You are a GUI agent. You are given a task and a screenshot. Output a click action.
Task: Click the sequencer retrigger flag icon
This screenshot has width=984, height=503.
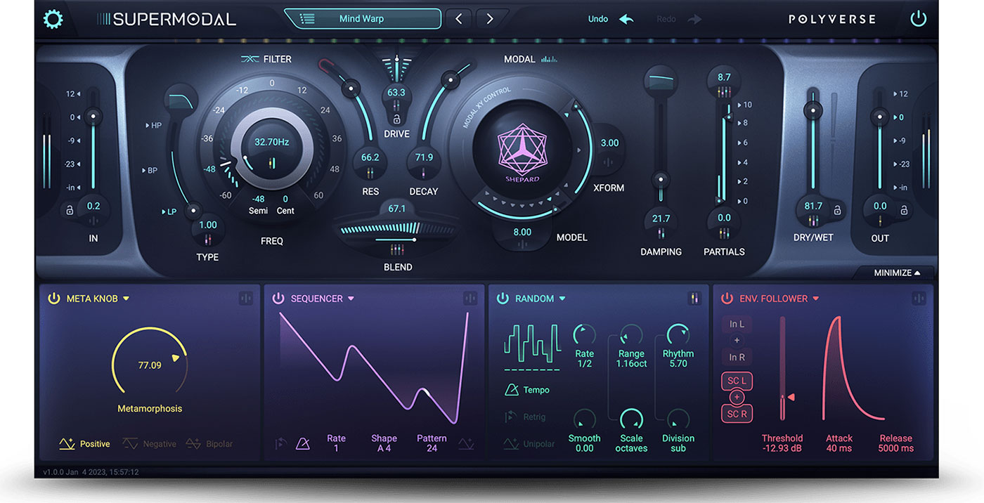(x=280, y=444)
